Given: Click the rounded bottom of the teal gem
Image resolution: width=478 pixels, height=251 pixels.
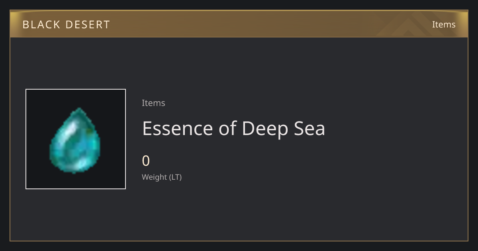Looking at the screenshot, I should (74, 168).
